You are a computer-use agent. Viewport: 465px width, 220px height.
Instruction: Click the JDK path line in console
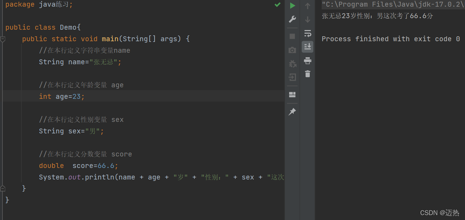pyautogui.click(x=393, y=5)
